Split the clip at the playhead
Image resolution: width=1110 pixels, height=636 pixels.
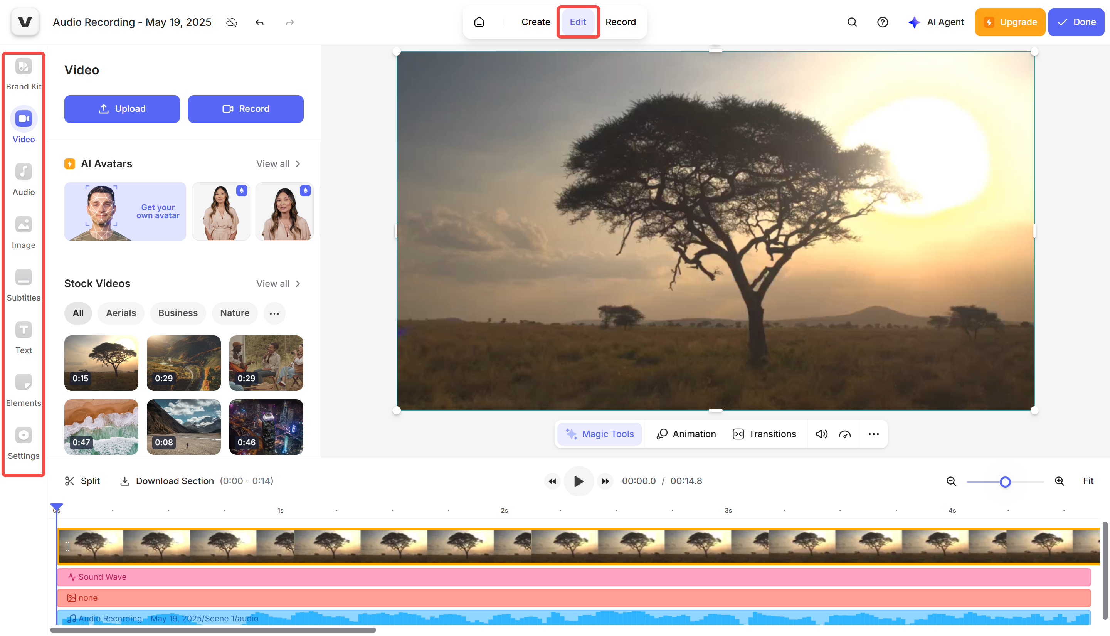[82, 481]
